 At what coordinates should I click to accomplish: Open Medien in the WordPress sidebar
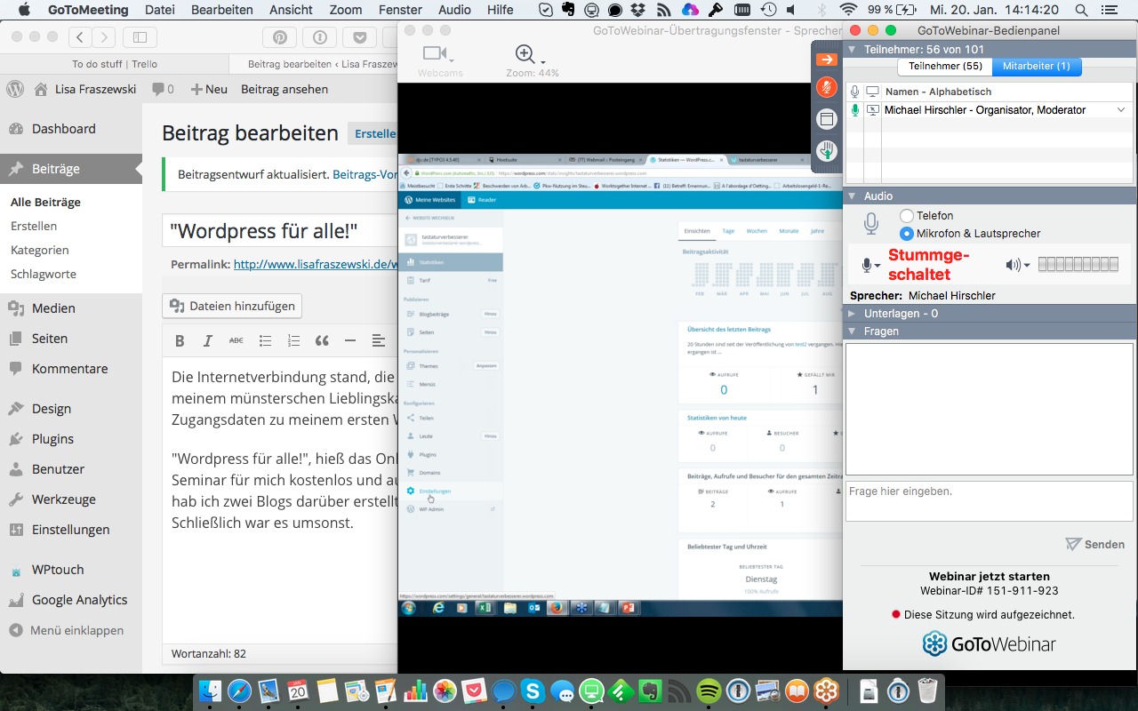click(x=53, y=308)
